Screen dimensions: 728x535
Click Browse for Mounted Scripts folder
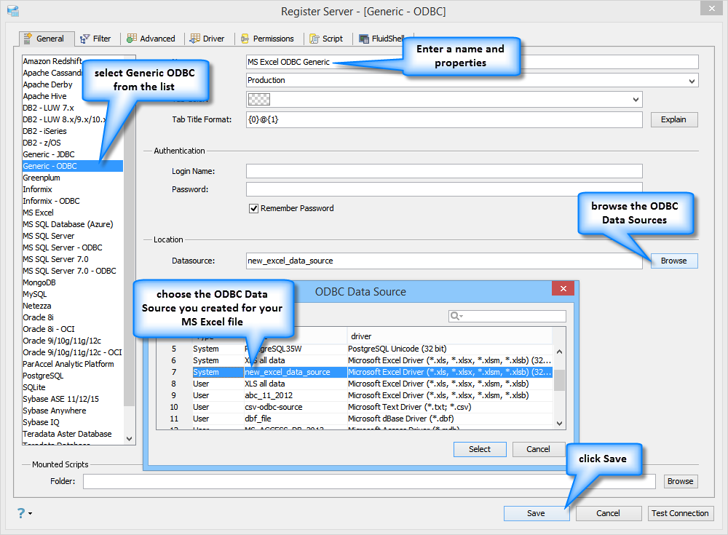coord(680,481)
